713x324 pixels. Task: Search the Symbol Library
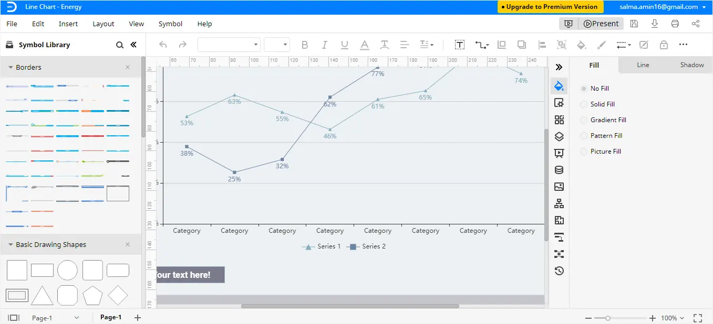coord(120,45)
